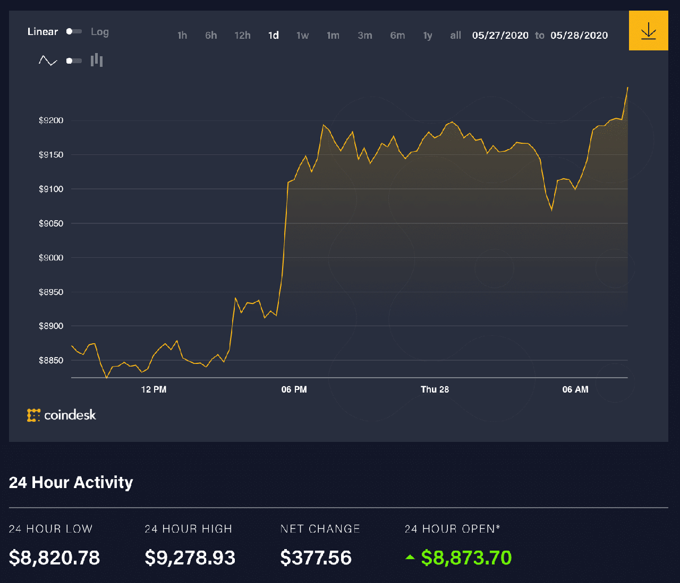Click the green up-arrow beside the open price
Screen dimensions: 680x583
click(410, 557)
